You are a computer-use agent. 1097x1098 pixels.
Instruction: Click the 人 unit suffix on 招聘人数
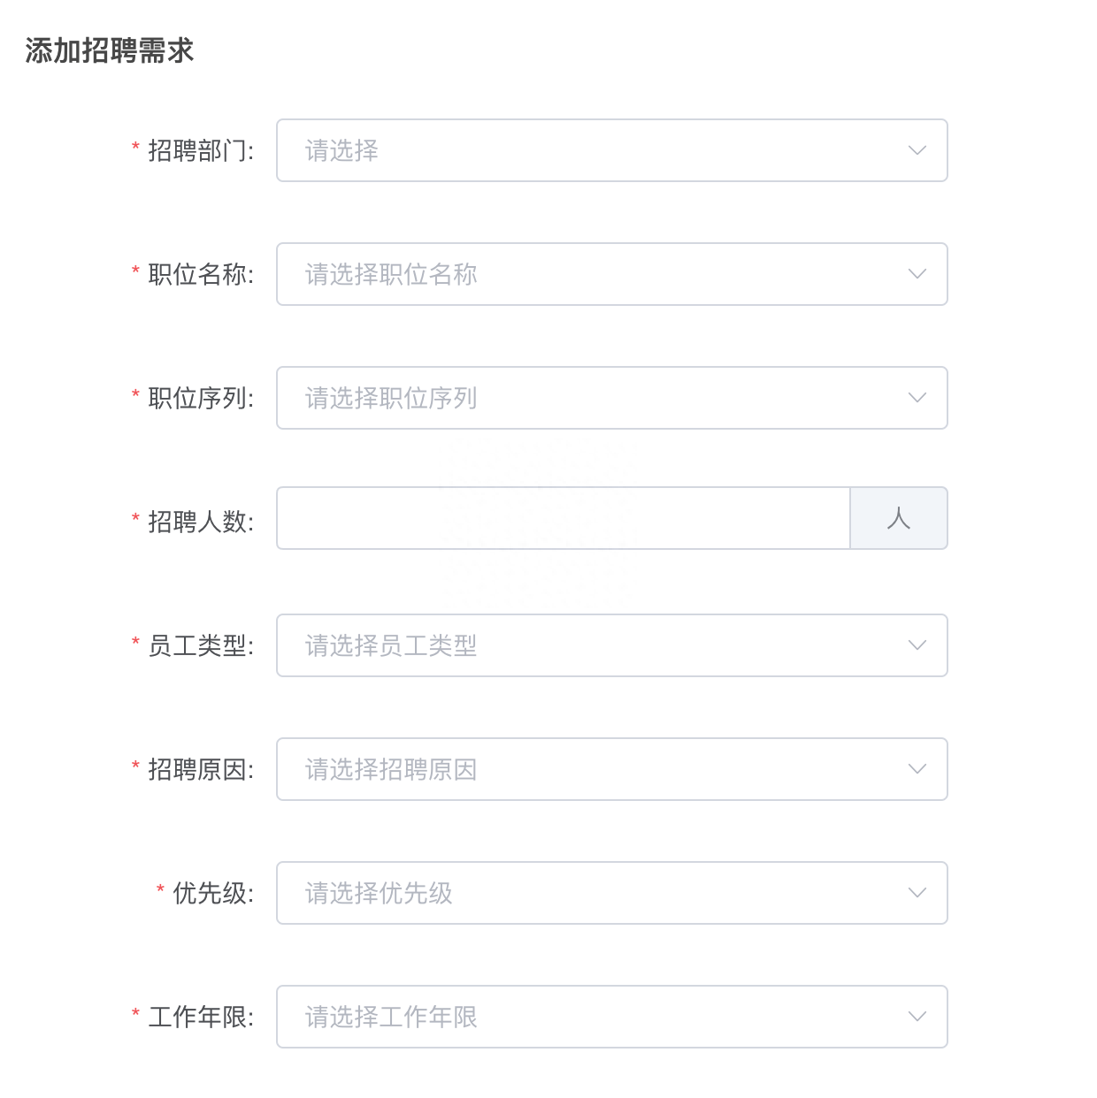[x=899, y=518]
